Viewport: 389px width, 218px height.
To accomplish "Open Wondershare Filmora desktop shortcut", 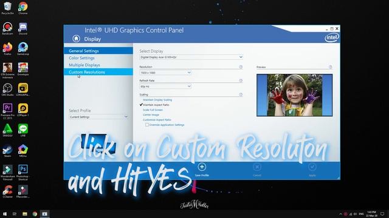I will [7, 172].
